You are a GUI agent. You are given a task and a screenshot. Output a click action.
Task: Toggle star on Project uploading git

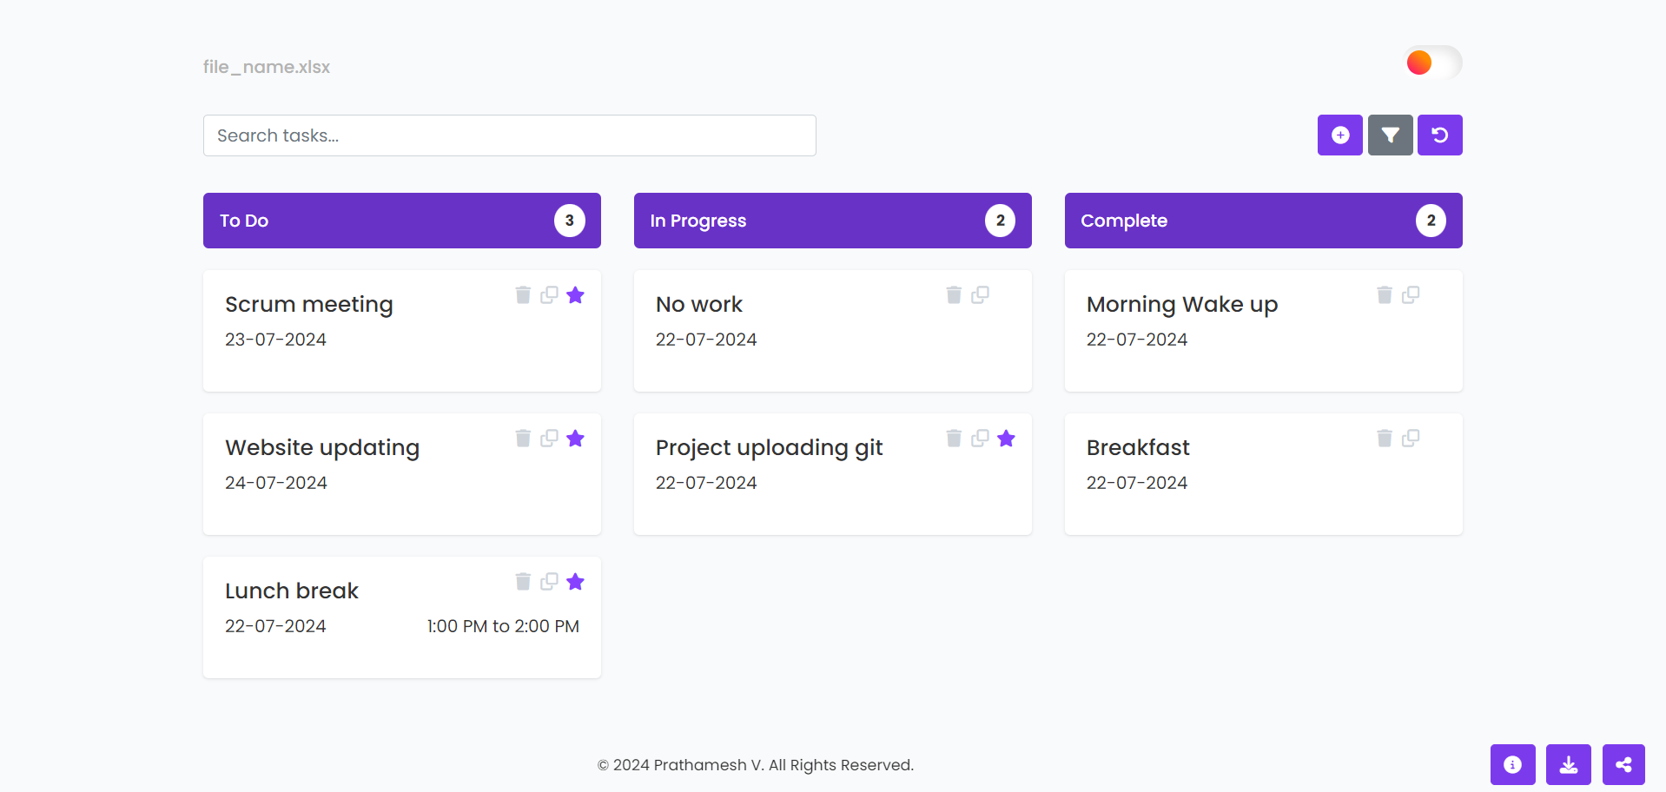(x=1006, y=439)
